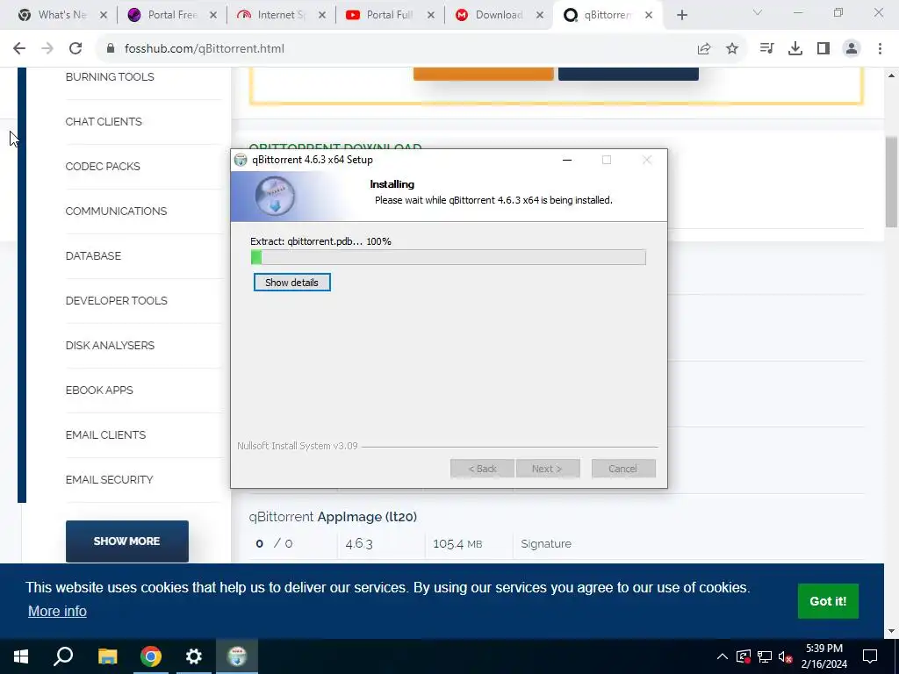
Task: Click the greyed-out Back button in setup
Action: 482,469
